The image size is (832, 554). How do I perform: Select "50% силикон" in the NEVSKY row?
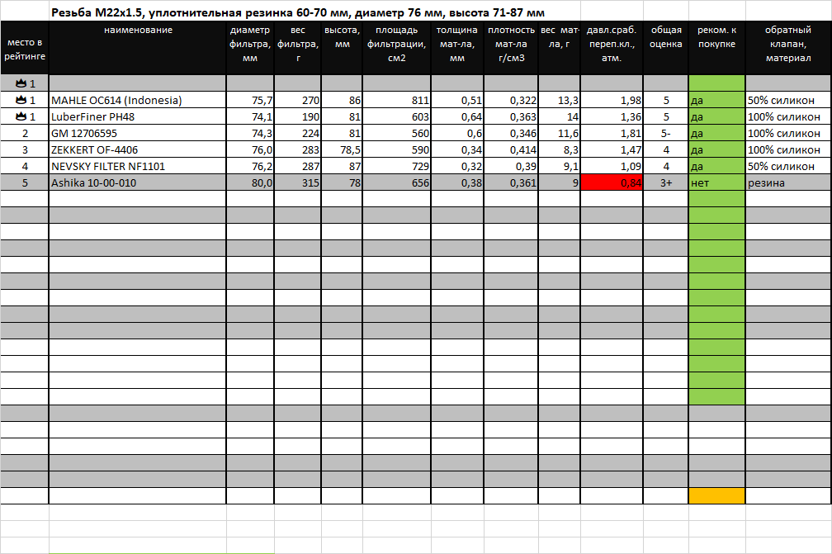click(x=788, y=166)
